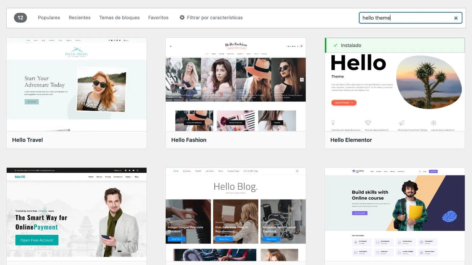
Task: Open the Hello Blog theme thumbnail
Action: (x=236, y=214)
